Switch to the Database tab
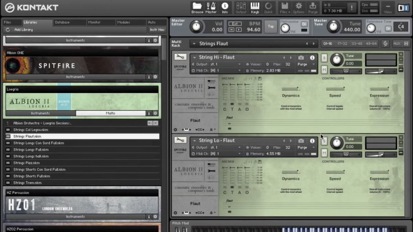Viewport: 413px width, 232px height. point(62,22)
